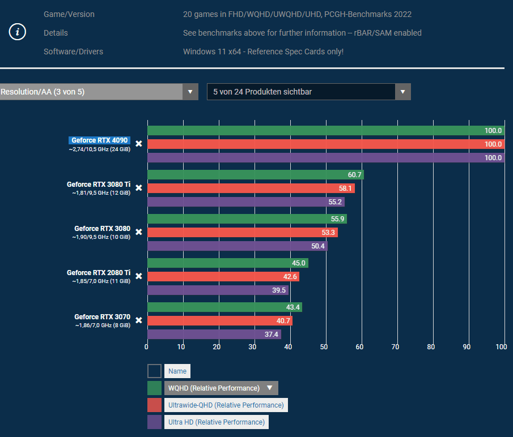Remove Geforce RTX 3080 Ti with X icon
This screenshot has height=437, width=513.
coord(139,188)
